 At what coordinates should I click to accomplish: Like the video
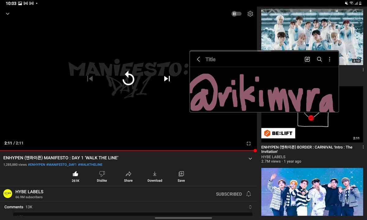[76, 177]
